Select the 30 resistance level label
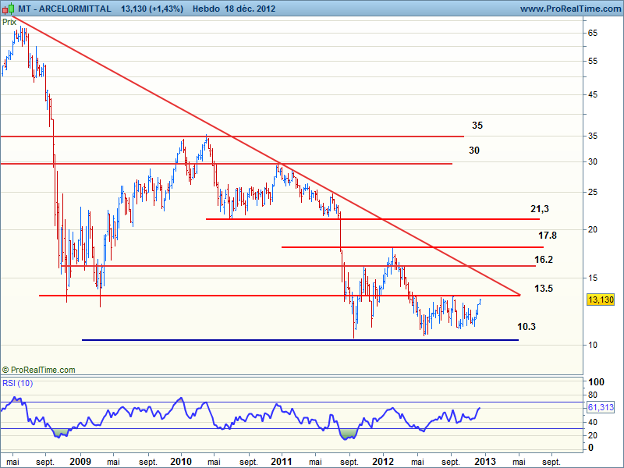 [x=474, y=150]
